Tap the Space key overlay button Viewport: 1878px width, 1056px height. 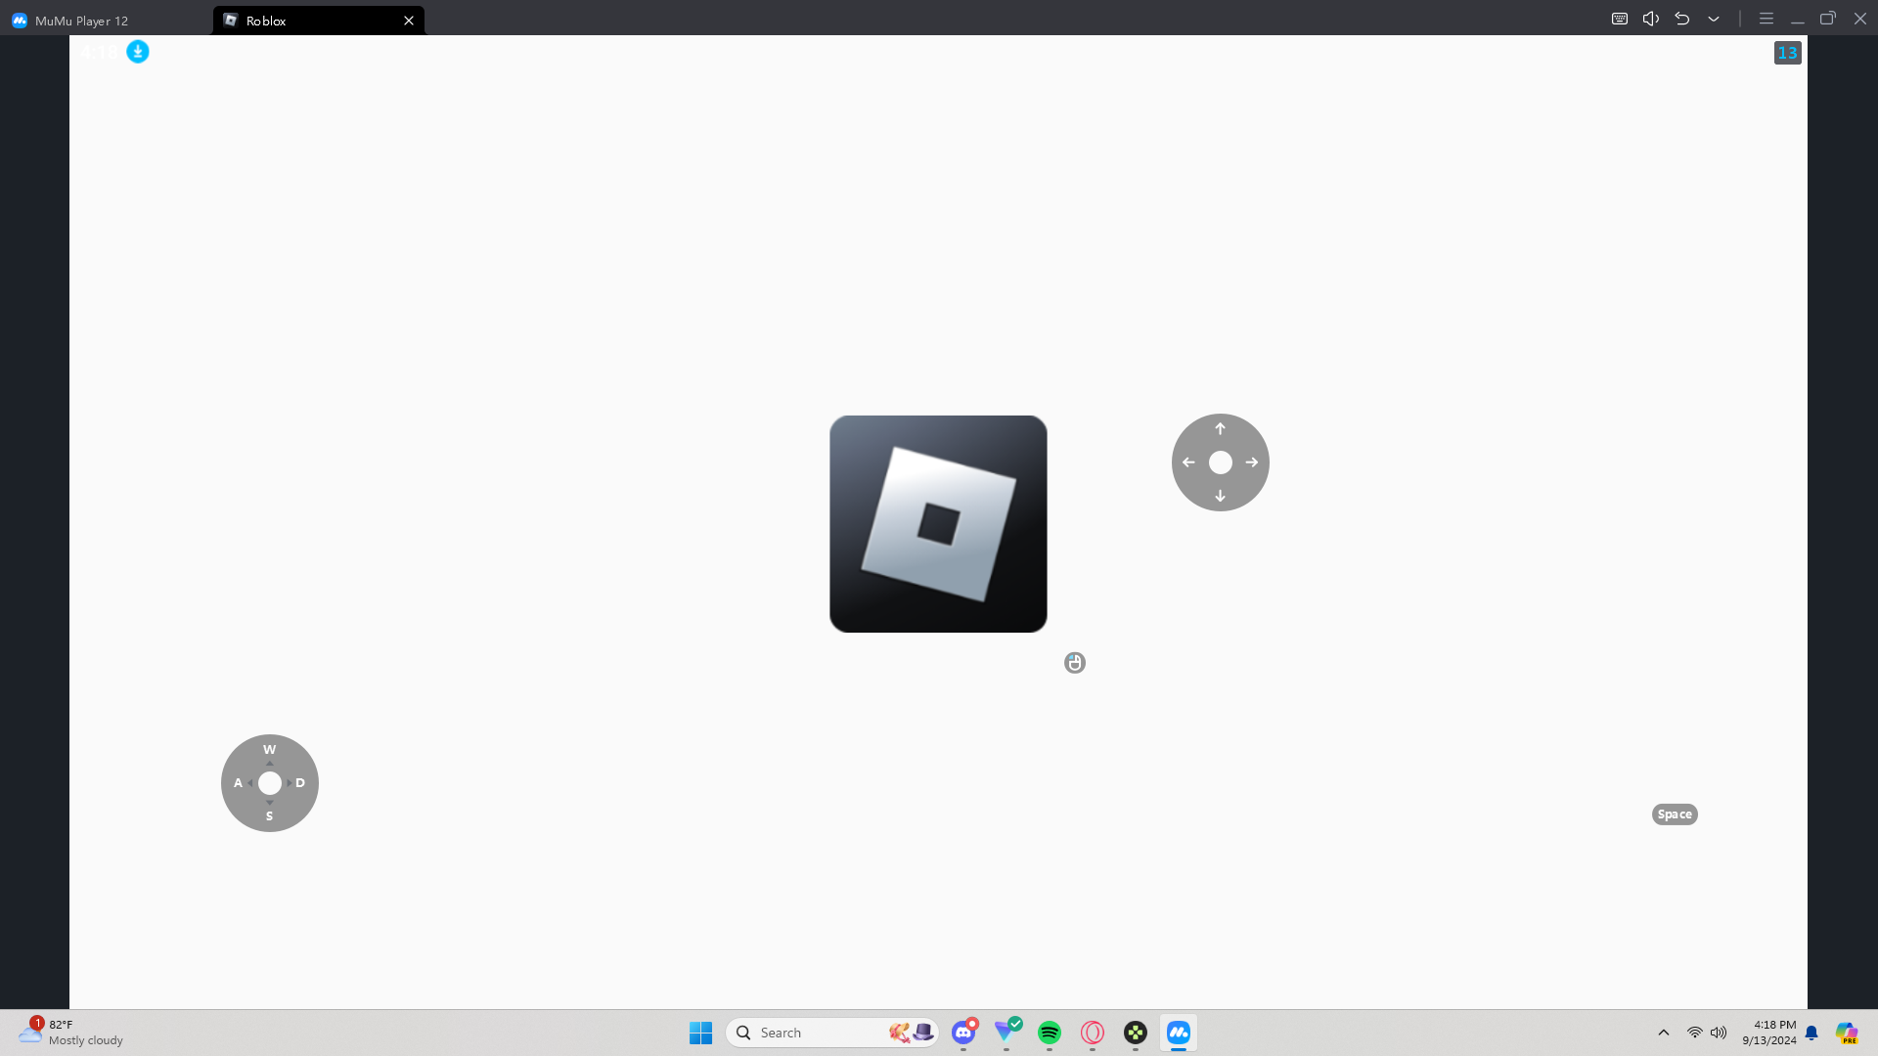coord(1675,814)
